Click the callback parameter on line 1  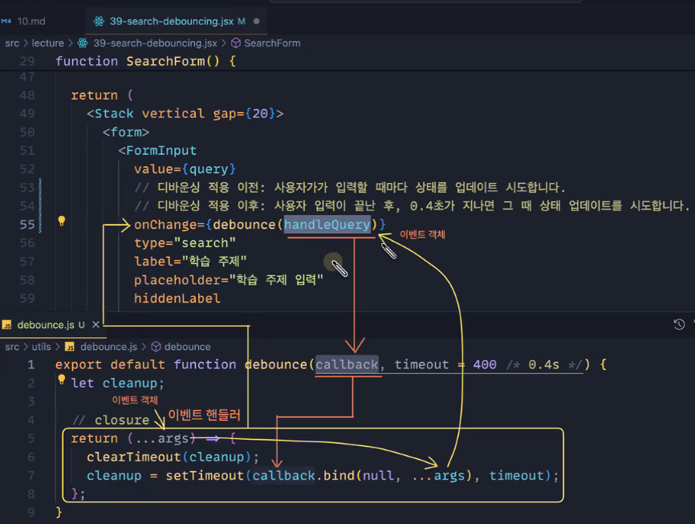[347, 364]
